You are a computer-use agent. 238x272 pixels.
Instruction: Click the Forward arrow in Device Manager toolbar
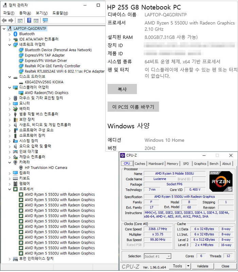[x=11, y=20]
